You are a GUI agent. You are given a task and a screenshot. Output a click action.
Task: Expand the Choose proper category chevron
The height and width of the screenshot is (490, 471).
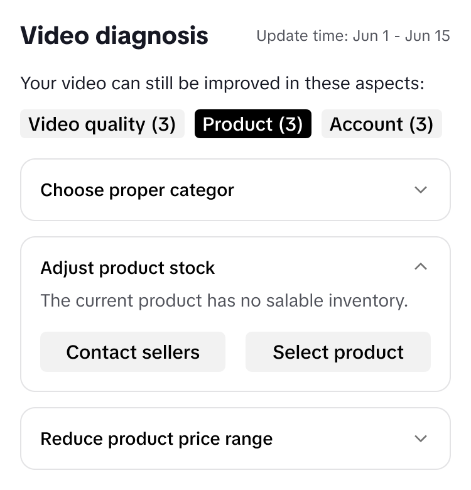click(x=421, y=190)
